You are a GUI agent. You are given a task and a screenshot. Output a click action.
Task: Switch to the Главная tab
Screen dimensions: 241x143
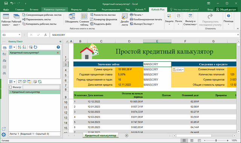pos(20,9)
